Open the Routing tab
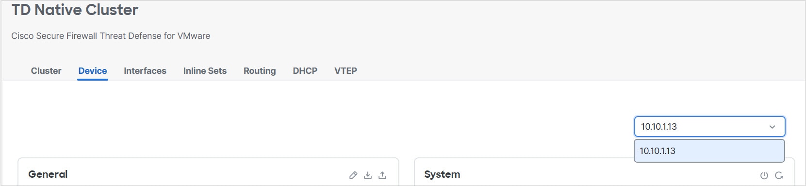 click(260, 71)
